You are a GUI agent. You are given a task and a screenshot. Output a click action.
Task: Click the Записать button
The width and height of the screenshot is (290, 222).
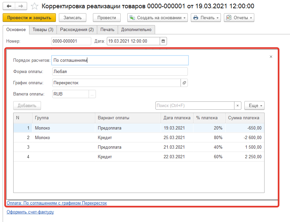pyautogui.click(x=72, y=18)
